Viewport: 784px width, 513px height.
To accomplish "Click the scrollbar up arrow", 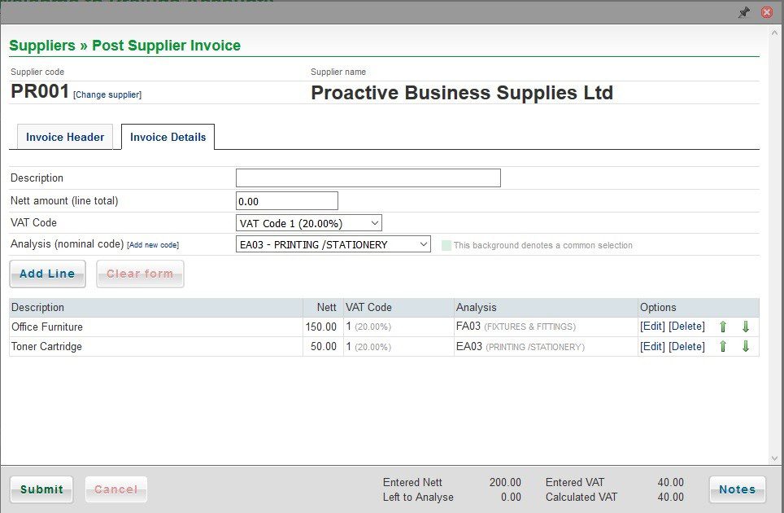I will (x=774, y=33).
